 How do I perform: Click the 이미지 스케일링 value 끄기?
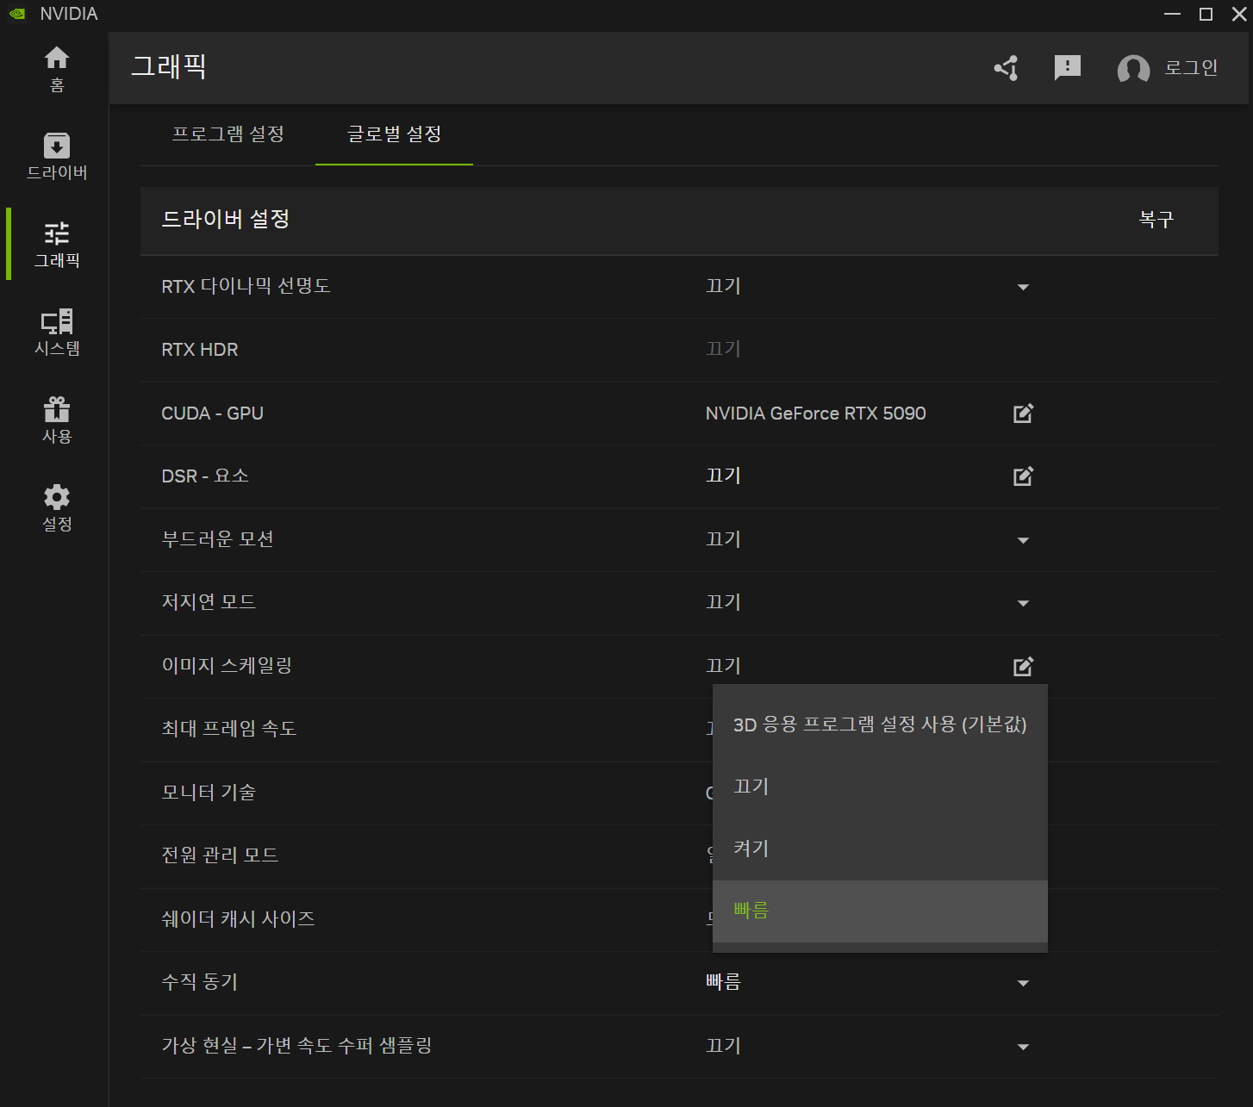(723, 666)
